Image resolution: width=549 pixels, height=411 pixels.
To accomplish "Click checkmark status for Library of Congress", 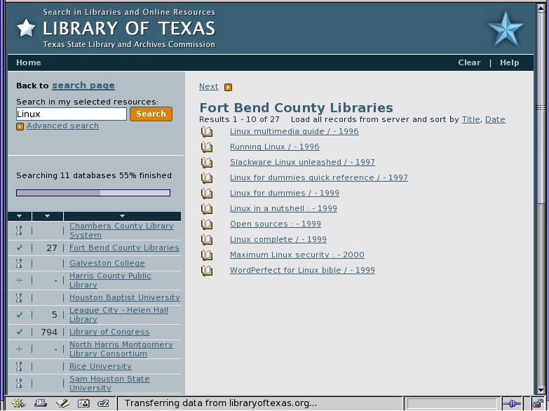I will [x=20, y=332].
